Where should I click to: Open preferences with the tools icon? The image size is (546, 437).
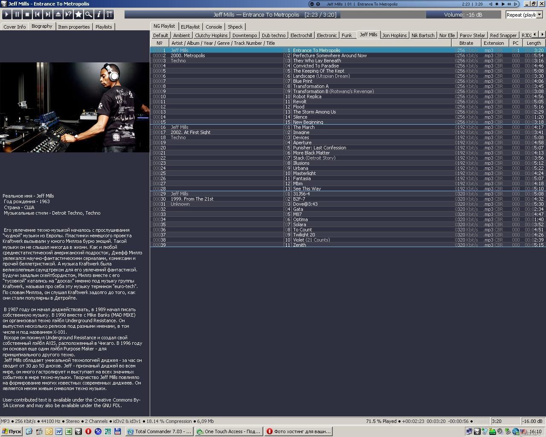click(109, 15)
